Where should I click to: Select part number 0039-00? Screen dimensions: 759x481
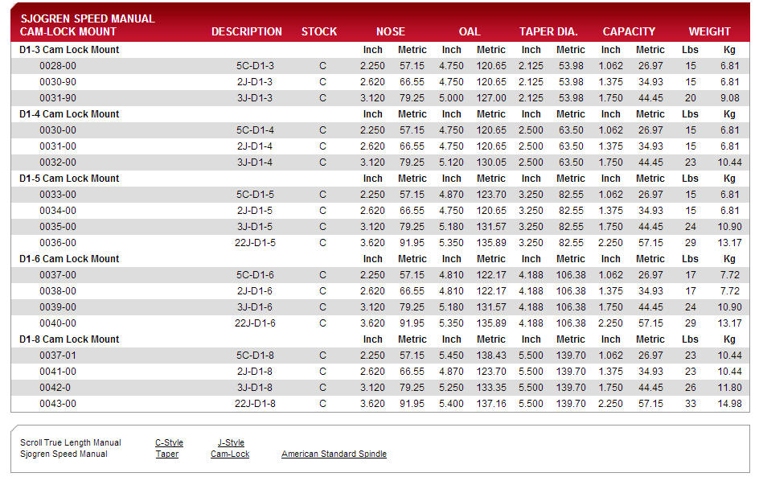(58, 307)
